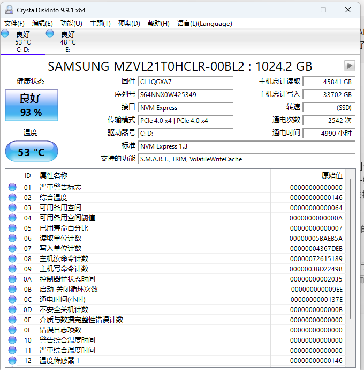The image size is (364, 370).
Task: Select attribute name 已用寿命百分比
Action: 64,228
